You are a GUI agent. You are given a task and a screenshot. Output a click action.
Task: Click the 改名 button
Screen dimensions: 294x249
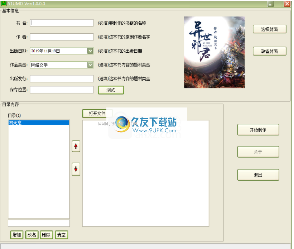(x=32, y=235)
